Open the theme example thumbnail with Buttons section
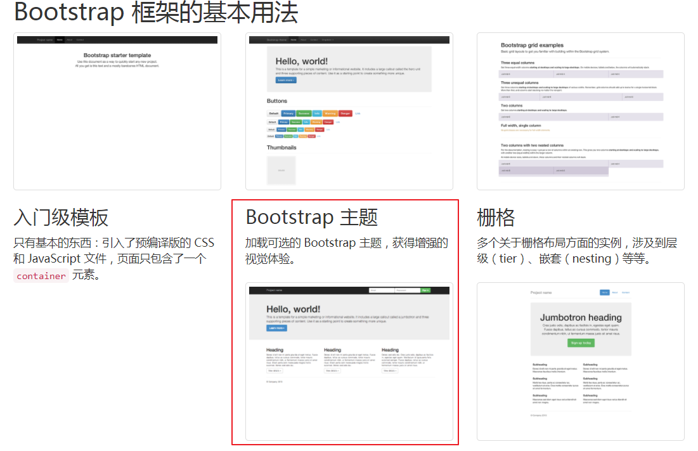 (349, 111)
